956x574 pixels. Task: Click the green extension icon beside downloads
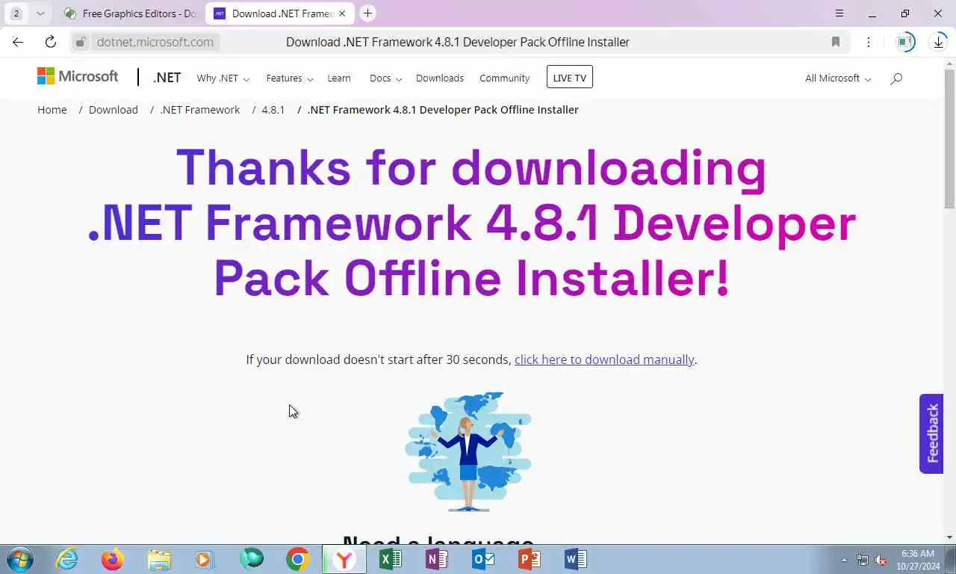tap(905, 42)
